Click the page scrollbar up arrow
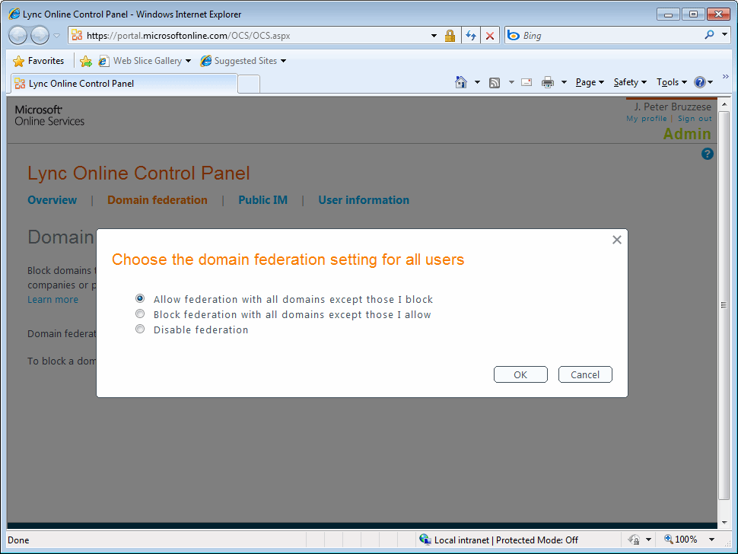This screenshot has height=554, width=738. (724, 104)
